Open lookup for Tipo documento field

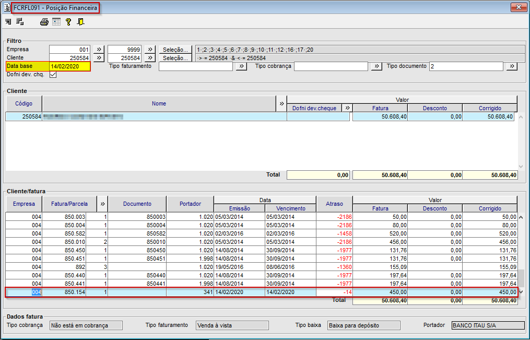point(511,66)
